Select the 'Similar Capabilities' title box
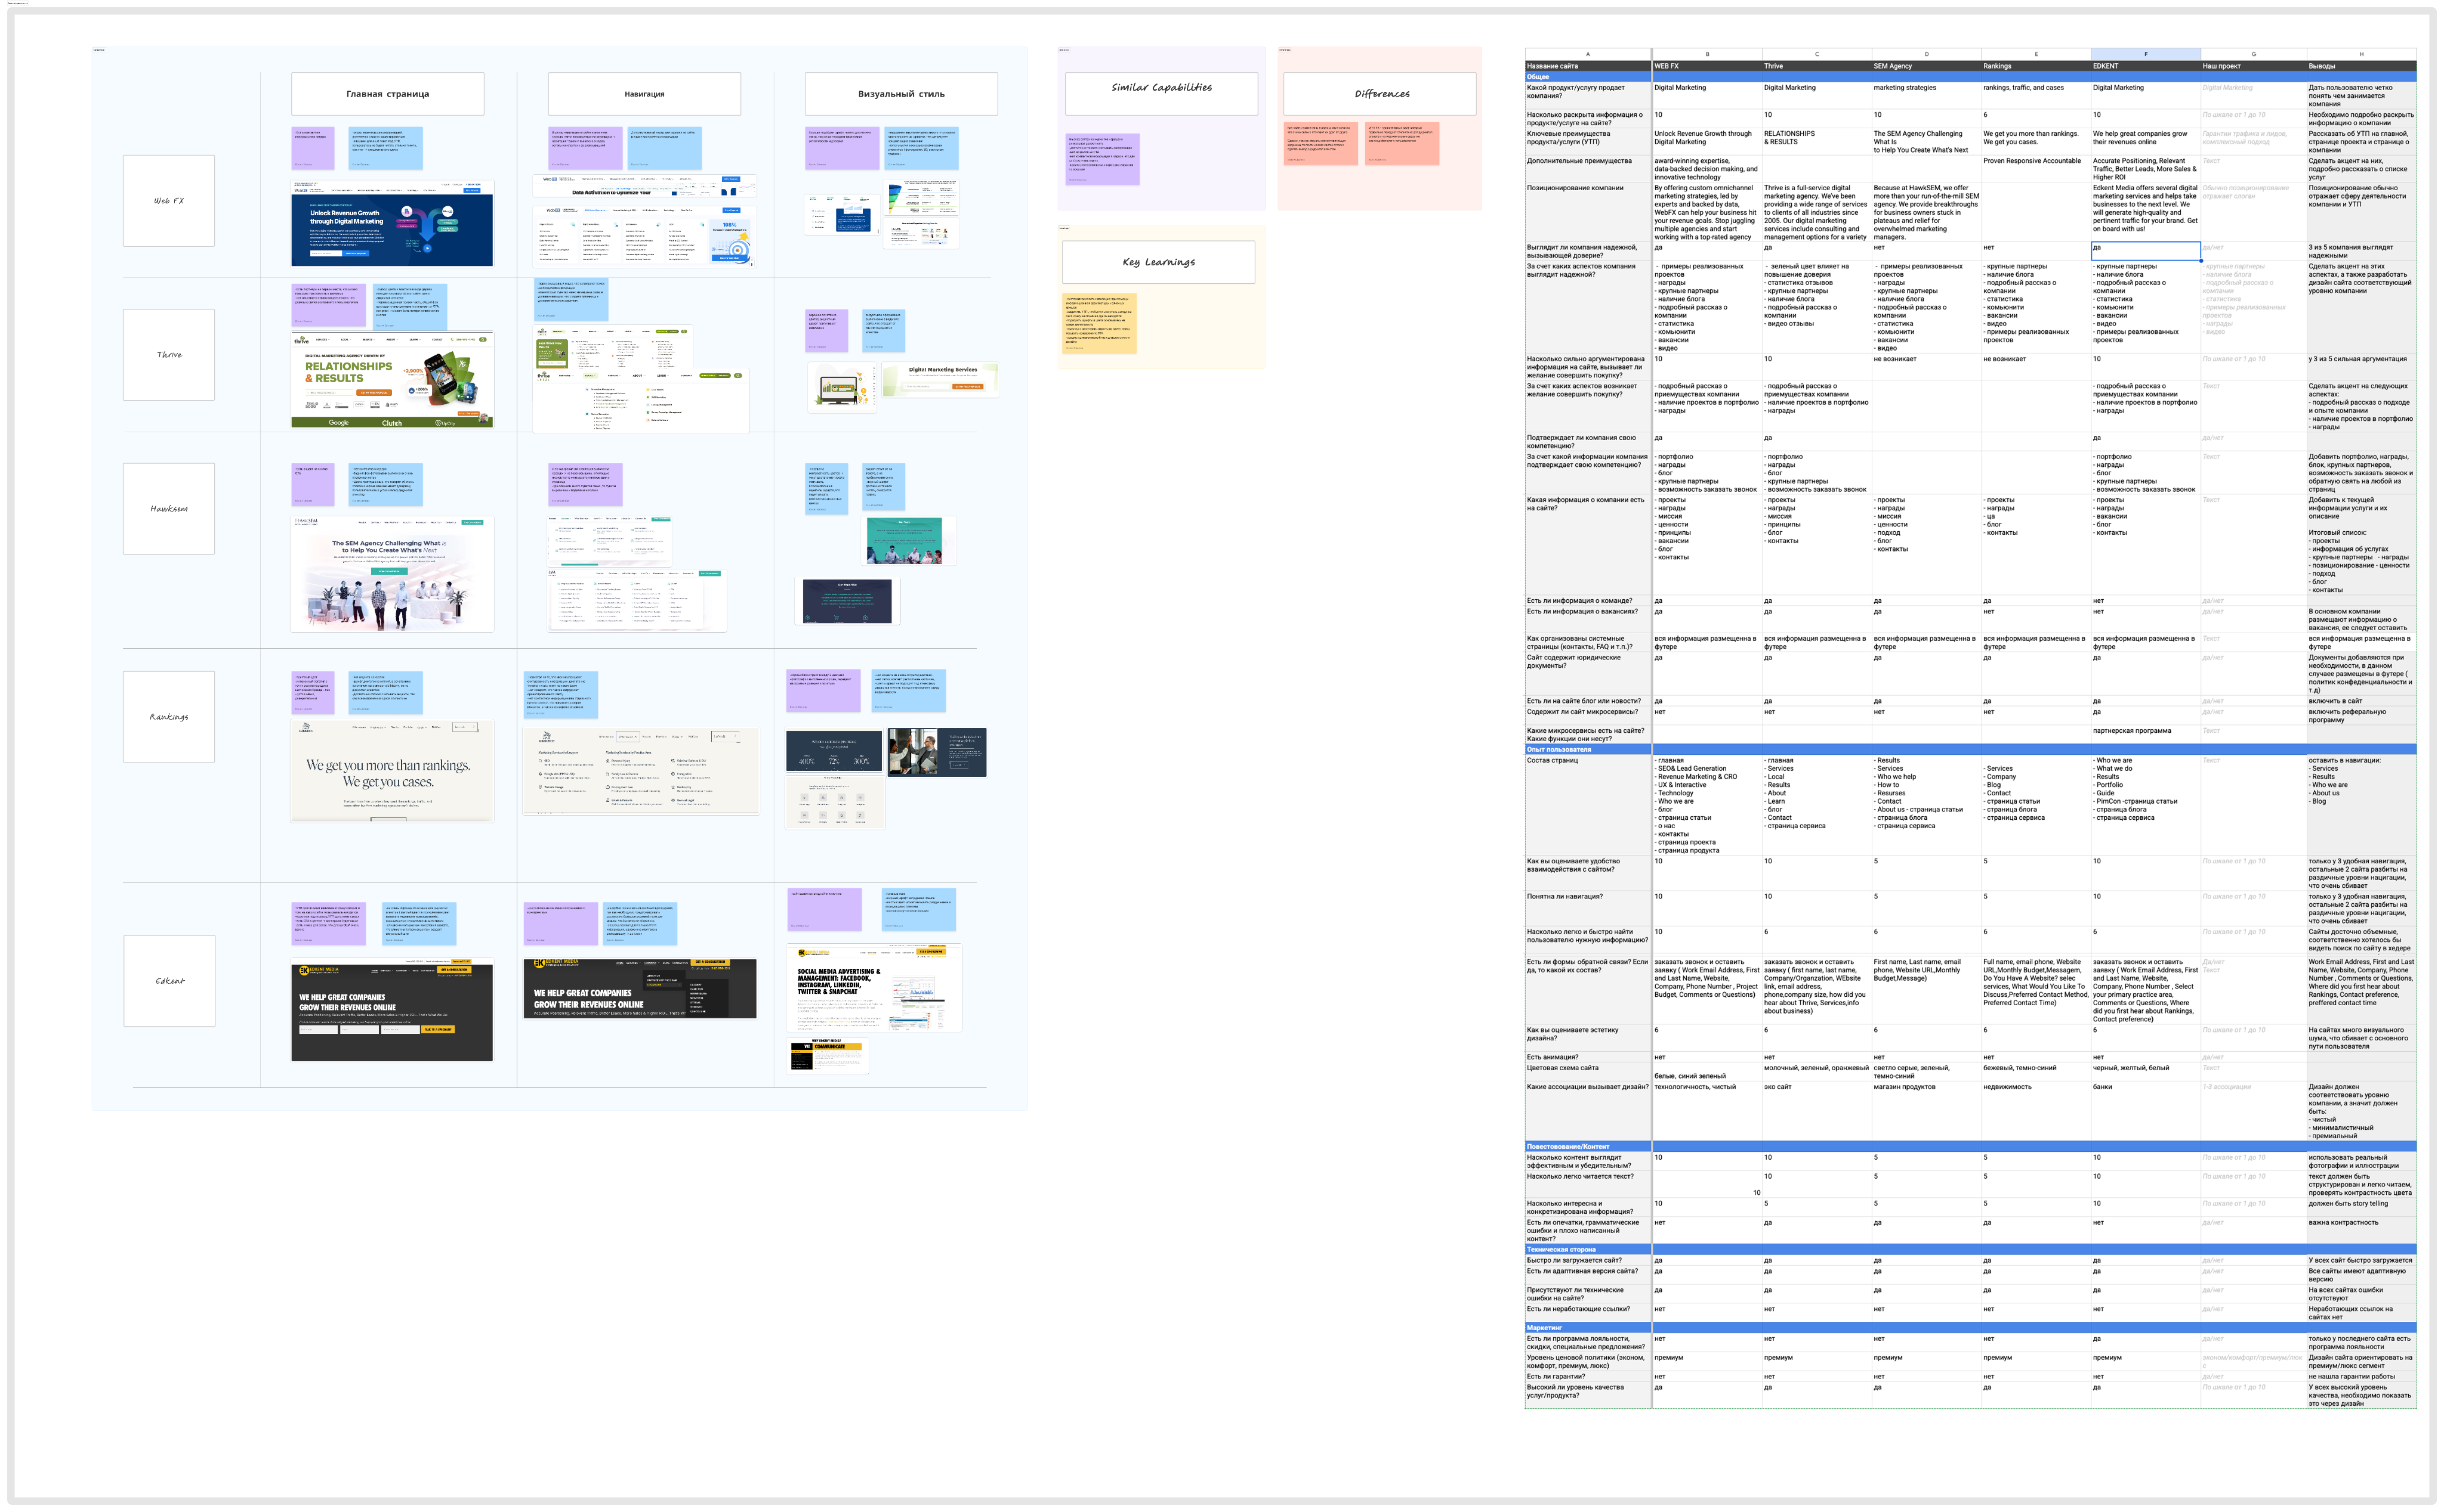The height and width of the screenshot is (1512, 2444). pos(1161,93)
